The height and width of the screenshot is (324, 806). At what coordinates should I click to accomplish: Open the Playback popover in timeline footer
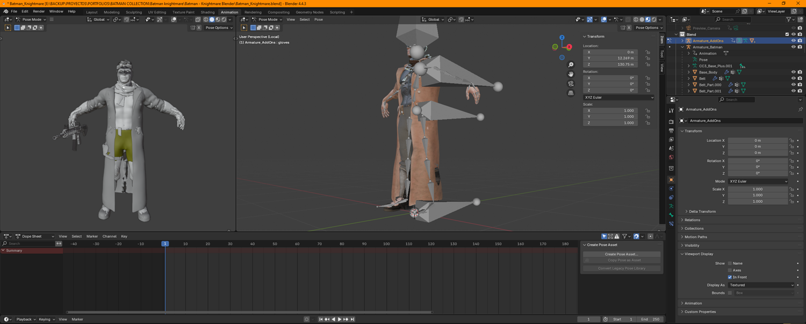[26, 319]
